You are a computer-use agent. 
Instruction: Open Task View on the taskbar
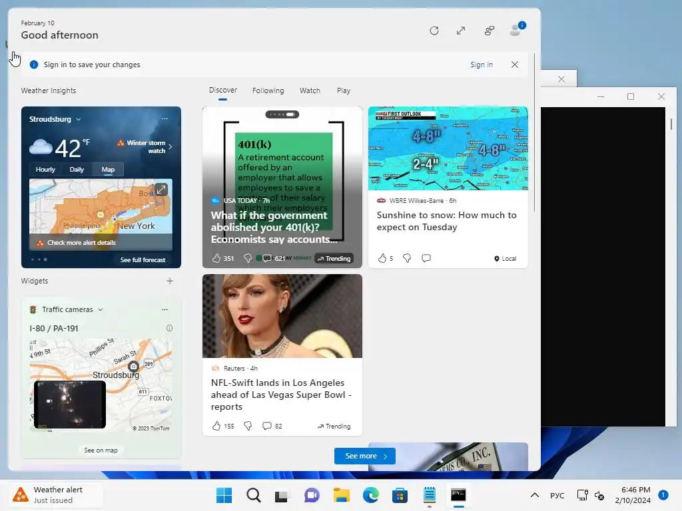282,495
